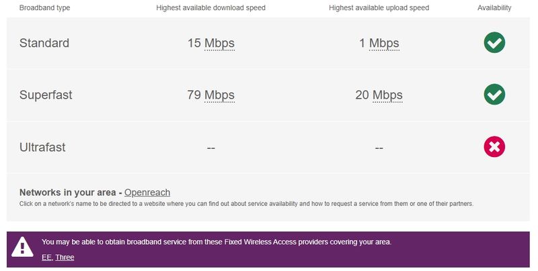Click the Networks in your area heading

(x=70, y=193)
